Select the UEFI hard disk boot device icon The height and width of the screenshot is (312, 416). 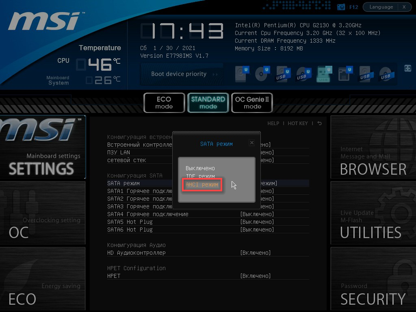242,74
